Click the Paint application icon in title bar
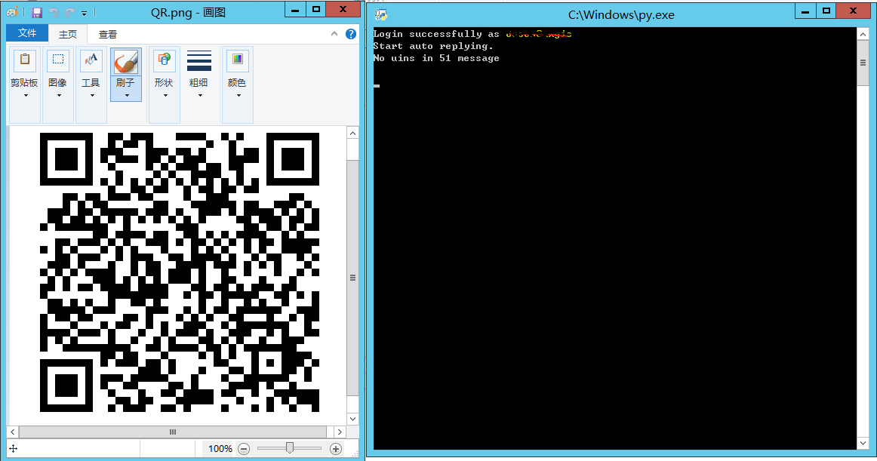Screen dimensions: 877x461 click(x=12, y=12)
